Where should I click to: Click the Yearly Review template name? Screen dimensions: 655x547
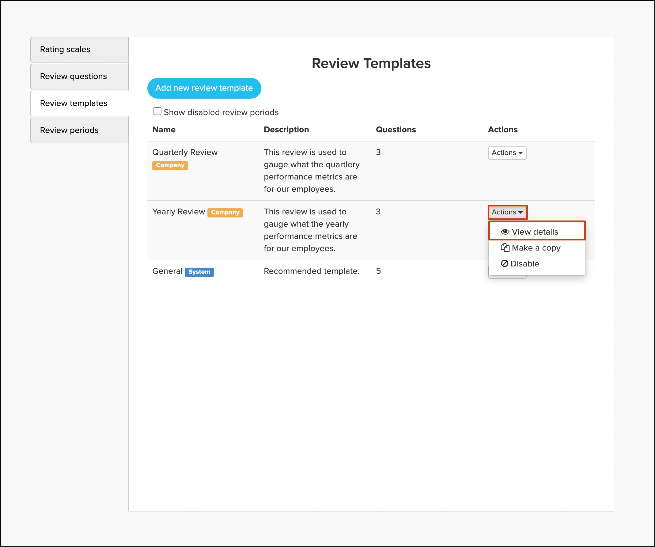[x=178, y=212]
